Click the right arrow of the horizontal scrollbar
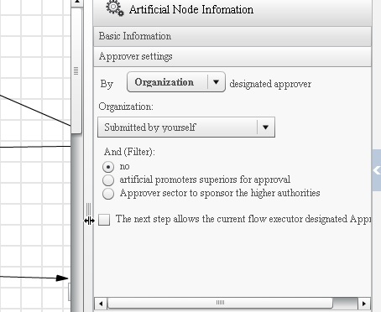381x312 pixels. tap(364, 304)
